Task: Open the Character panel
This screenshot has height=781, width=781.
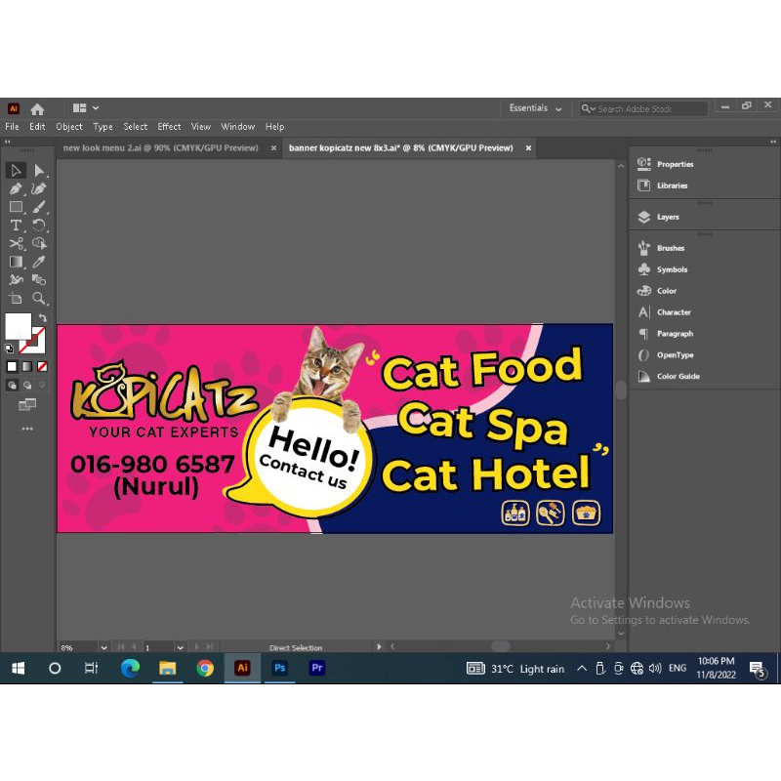Action: pyautogui.click(x=664, y=312)
